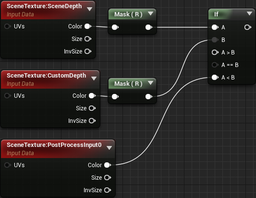Click the PostProcessInput0 Color output pin

108,165
